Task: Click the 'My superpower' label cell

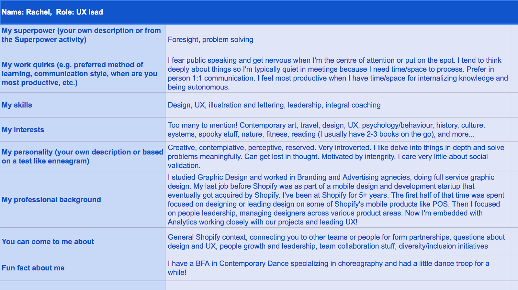Action: coord(83,39)
